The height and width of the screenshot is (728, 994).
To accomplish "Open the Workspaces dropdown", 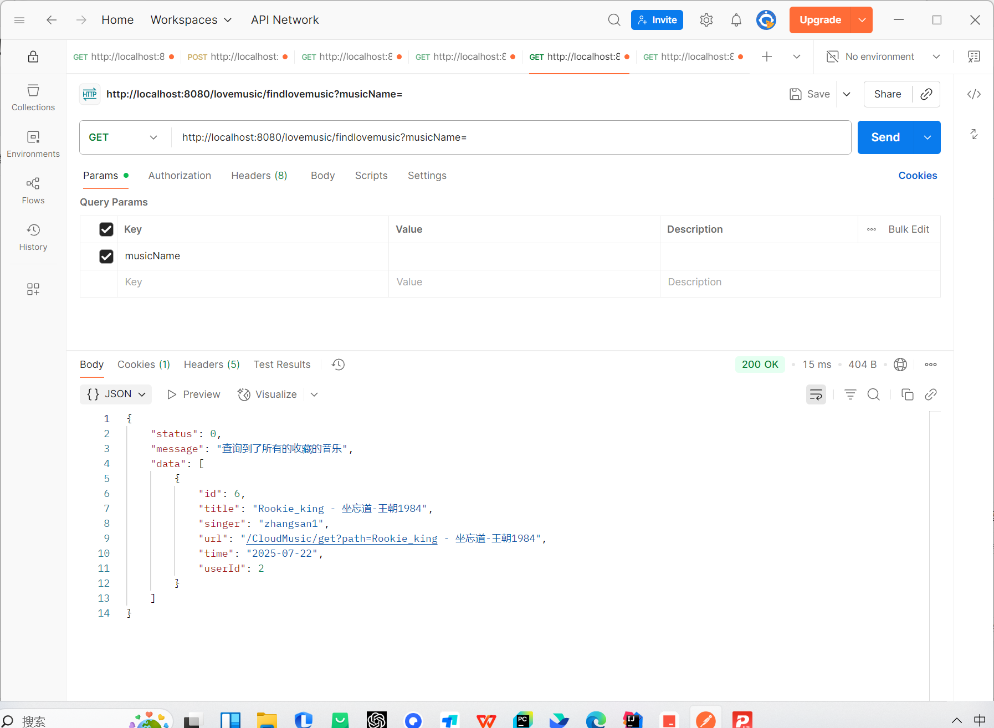I will pyautogui.click(x=191, y=20).
